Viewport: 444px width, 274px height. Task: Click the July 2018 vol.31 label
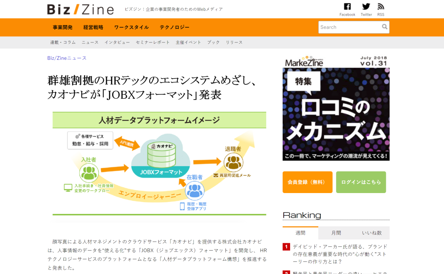pyautogui.click(x=373, y=61)
